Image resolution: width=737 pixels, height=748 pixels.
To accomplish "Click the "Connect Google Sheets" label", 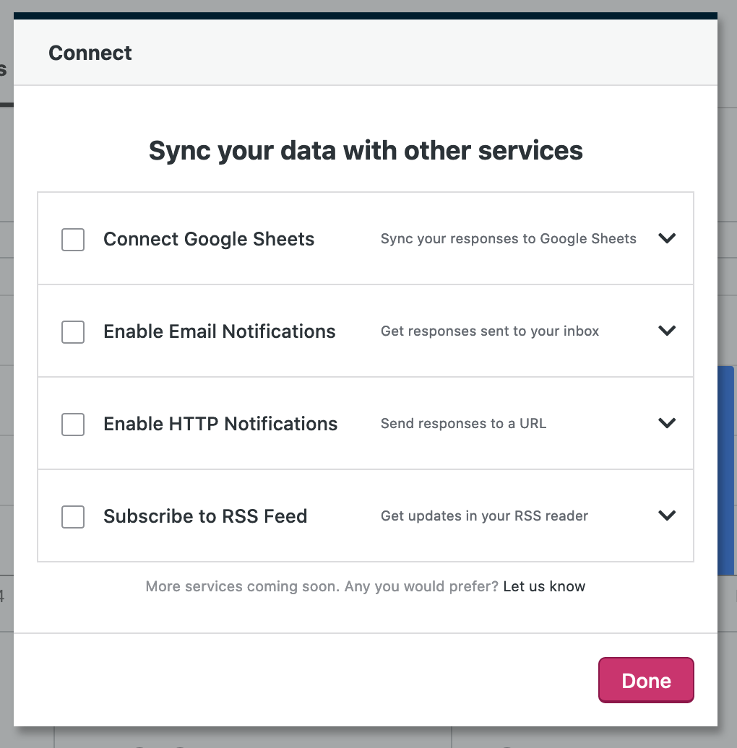I will coord(209,239).
